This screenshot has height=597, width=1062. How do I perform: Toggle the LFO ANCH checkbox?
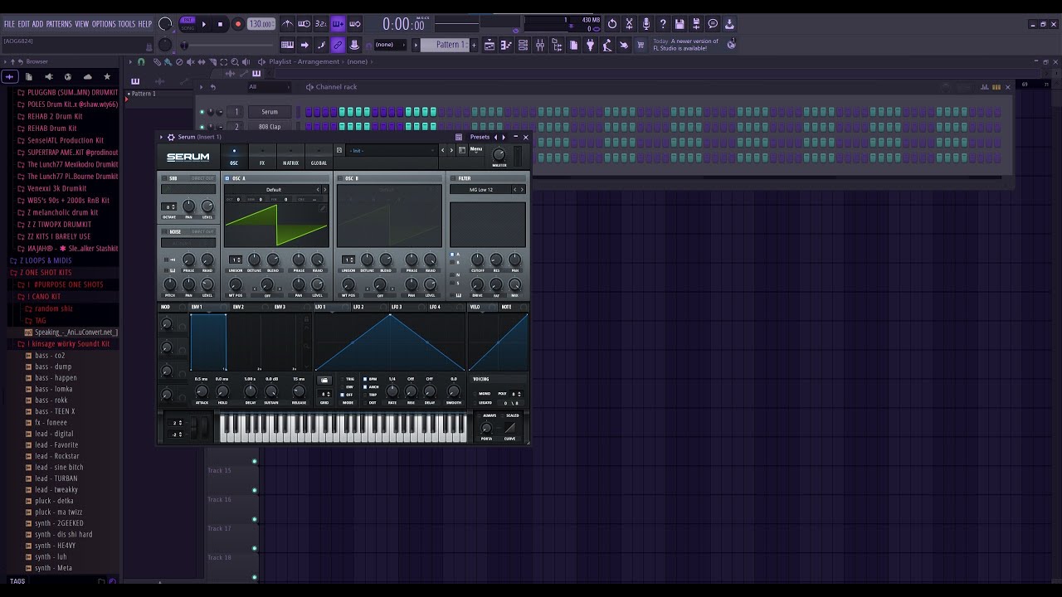coord(364,386)
